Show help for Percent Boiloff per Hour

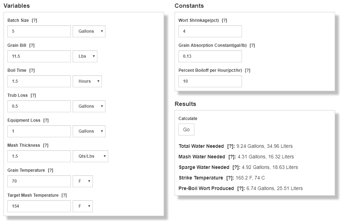tap(248, 70)
